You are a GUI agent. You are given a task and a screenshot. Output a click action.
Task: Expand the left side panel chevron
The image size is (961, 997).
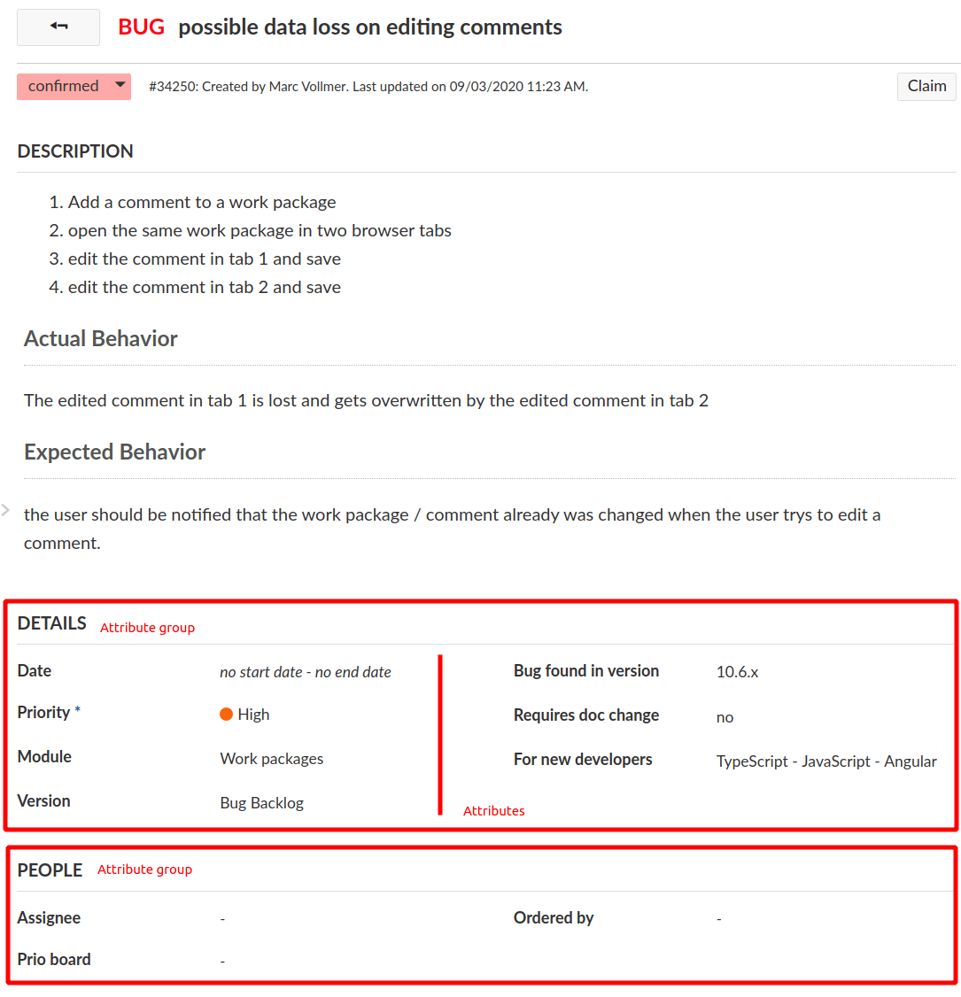point(5,510)
